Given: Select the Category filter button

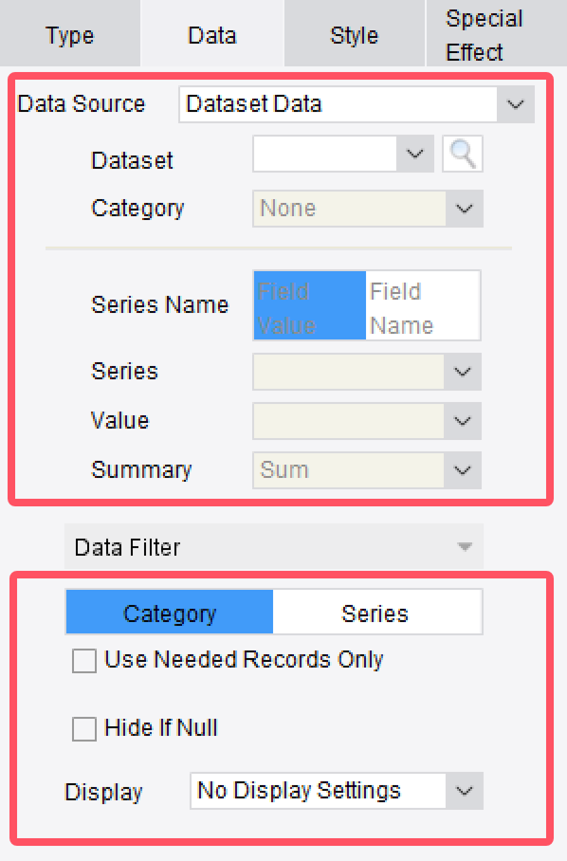Looking at the screenshot, I should [x=169, y=612].
